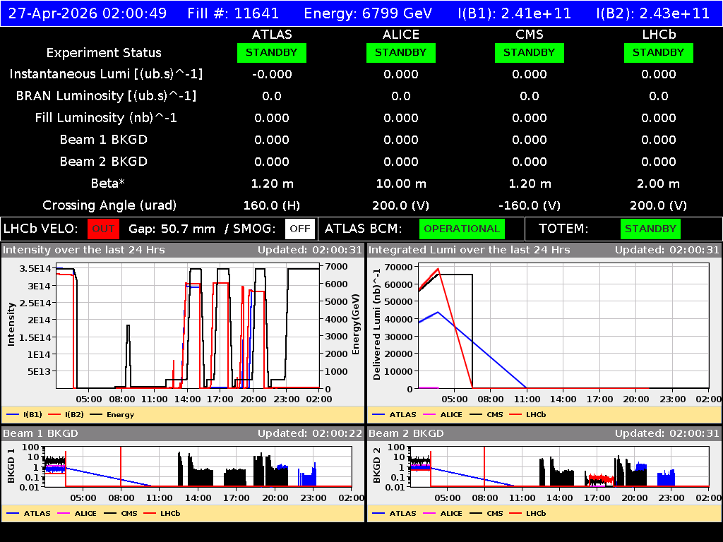Screen dimensions: 723x542
Task: Click the Beam 1 BKGD chart title
Action: [x=40, y=433]
